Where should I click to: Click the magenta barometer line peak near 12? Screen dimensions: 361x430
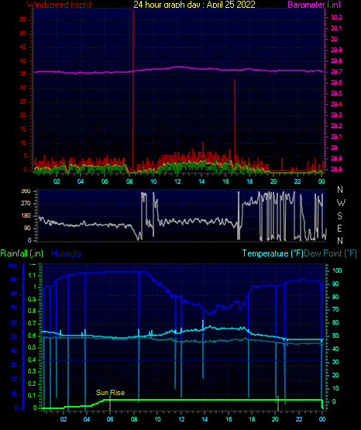point(177,67)
